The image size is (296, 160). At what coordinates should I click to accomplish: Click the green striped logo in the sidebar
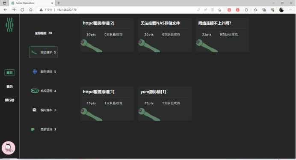(x=9, y=24)
